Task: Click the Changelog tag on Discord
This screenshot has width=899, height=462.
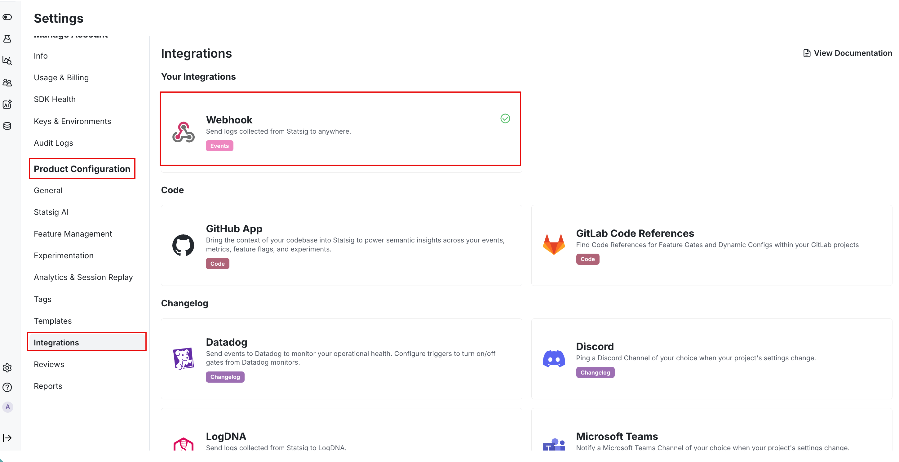Action: pyautogui.click(x=596, y=373)
